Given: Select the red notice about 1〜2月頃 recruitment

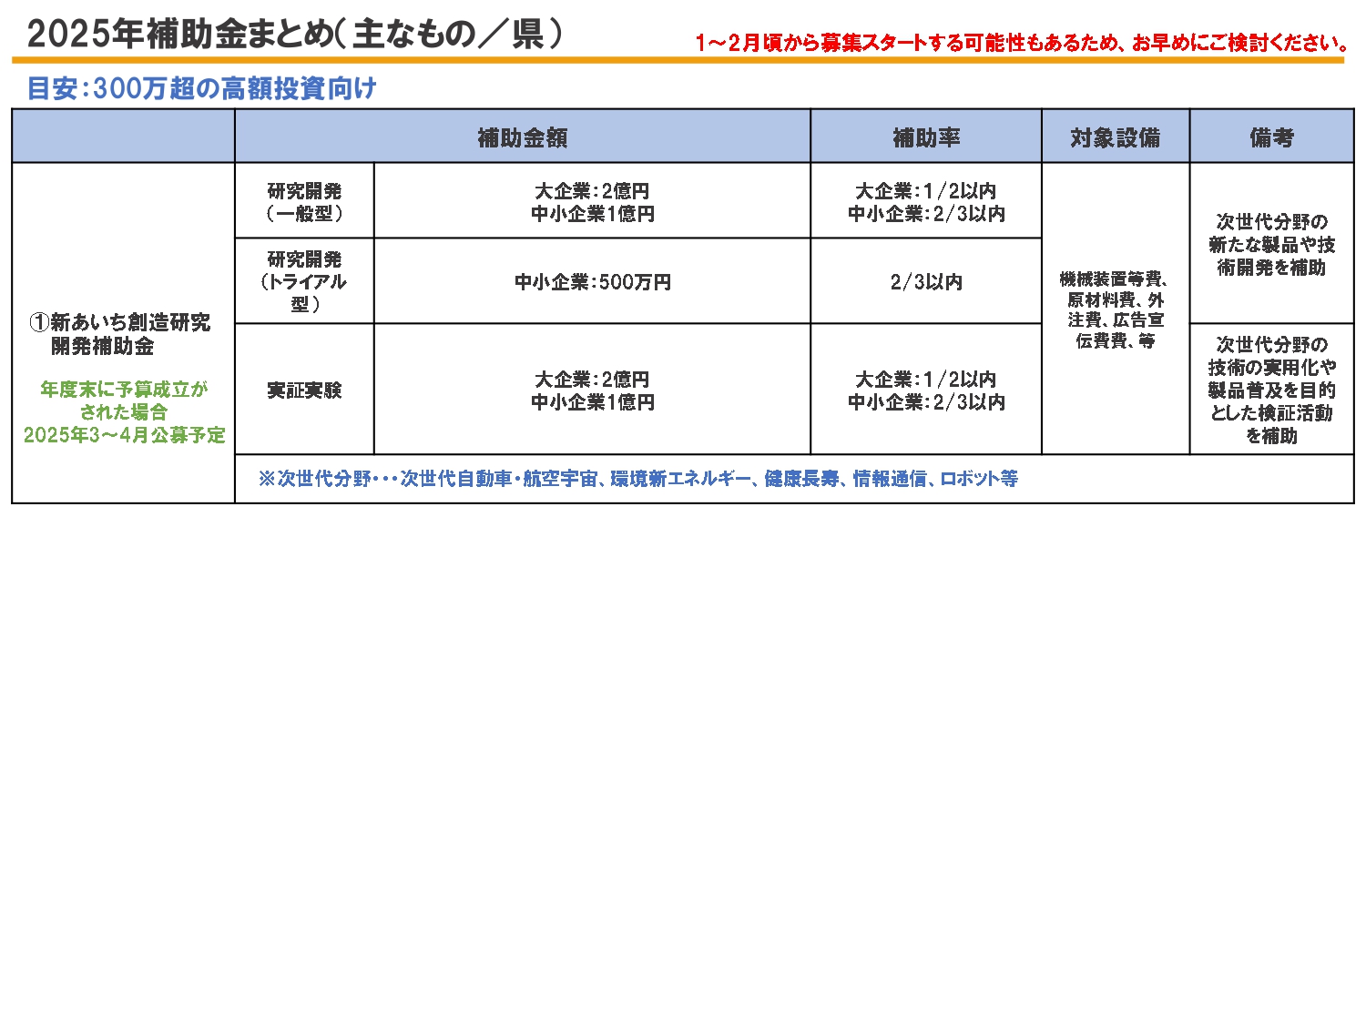Looking at the screenshot, I should click(x=1022, y=43).
